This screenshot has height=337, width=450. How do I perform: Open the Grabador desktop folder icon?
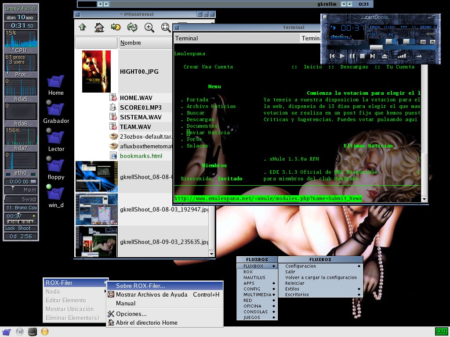coord(56,109)
